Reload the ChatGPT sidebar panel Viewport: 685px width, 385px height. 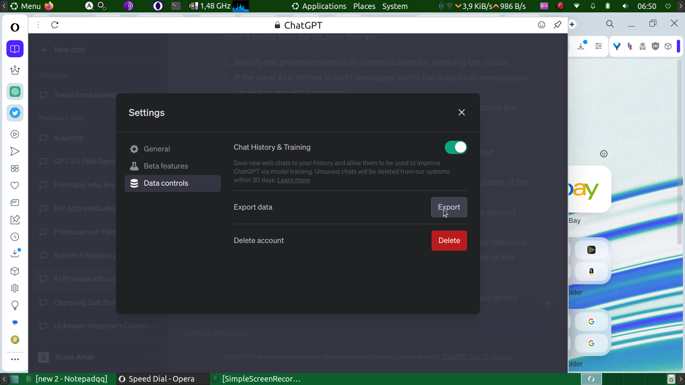(55, 25)
